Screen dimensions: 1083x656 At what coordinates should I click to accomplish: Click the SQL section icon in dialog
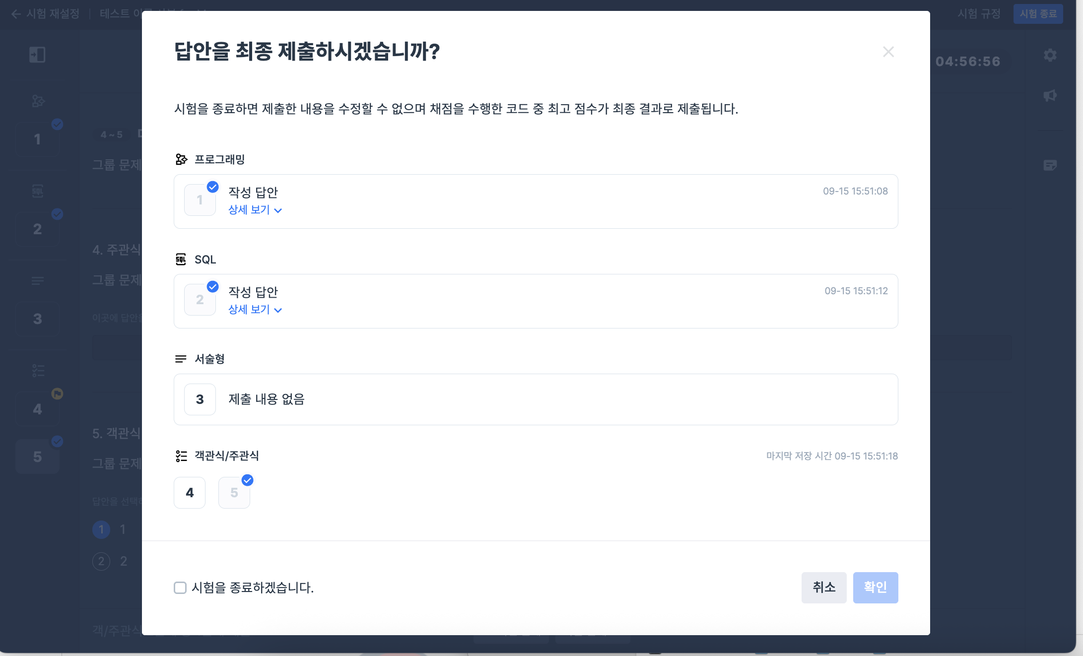181,260
